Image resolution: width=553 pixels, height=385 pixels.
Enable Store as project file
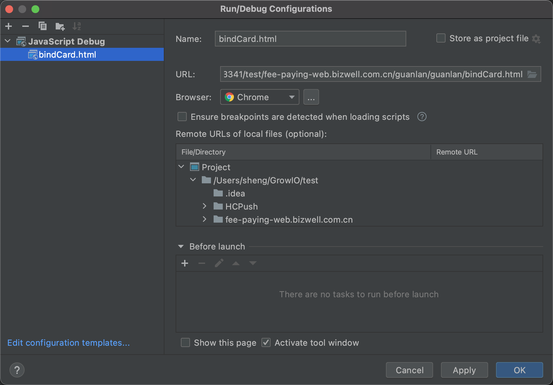click(x=441, y=38)
